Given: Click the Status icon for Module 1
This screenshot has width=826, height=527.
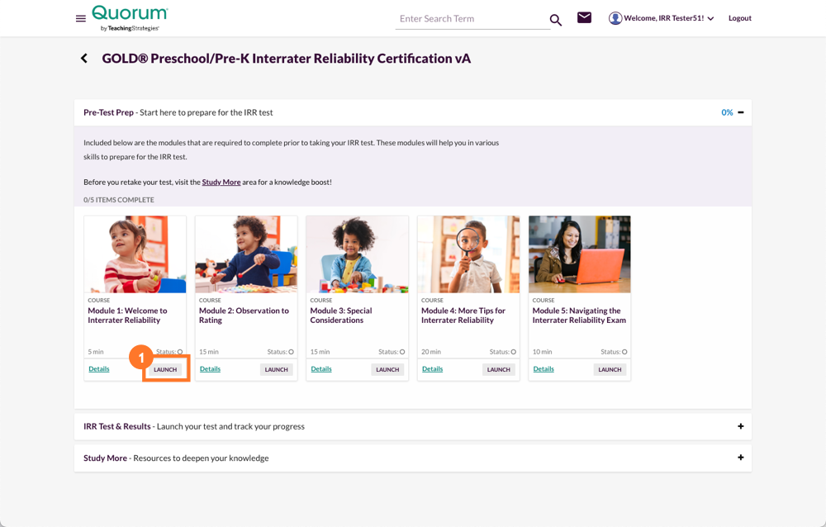Looking at the screenshot, I should [178, 351].
